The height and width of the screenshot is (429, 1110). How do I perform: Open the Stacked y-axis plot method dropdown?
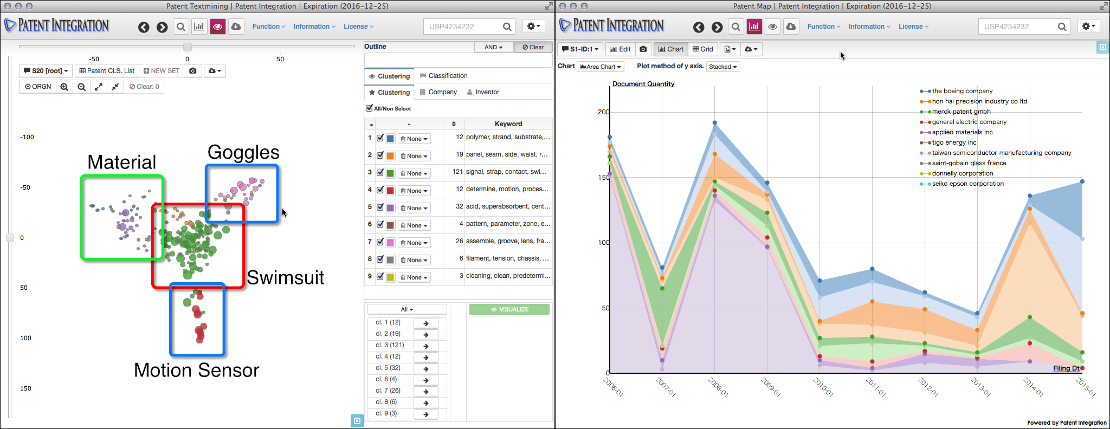(723, 67)
